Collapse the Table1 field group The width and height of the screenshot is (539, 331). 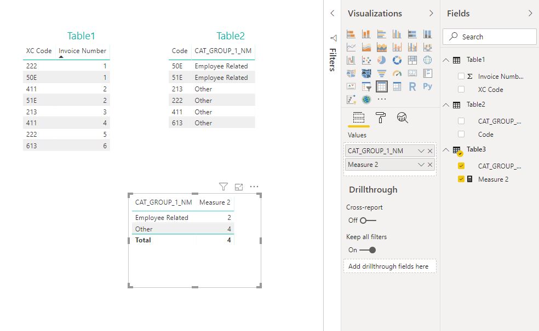pos(446,60)
